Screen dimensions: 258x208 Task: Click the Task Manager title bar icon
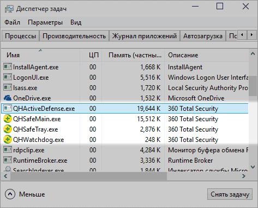click(x=9, y=9)
